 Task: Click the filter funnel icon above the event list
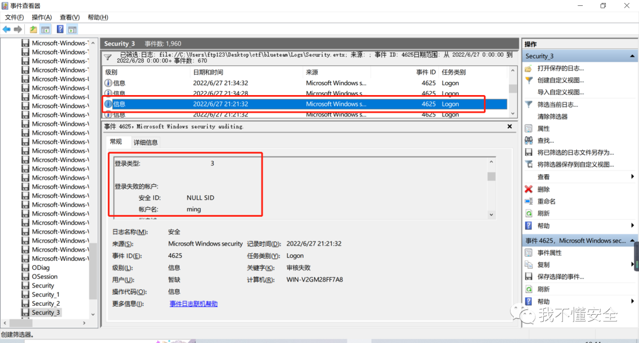[x=108, y=57]
